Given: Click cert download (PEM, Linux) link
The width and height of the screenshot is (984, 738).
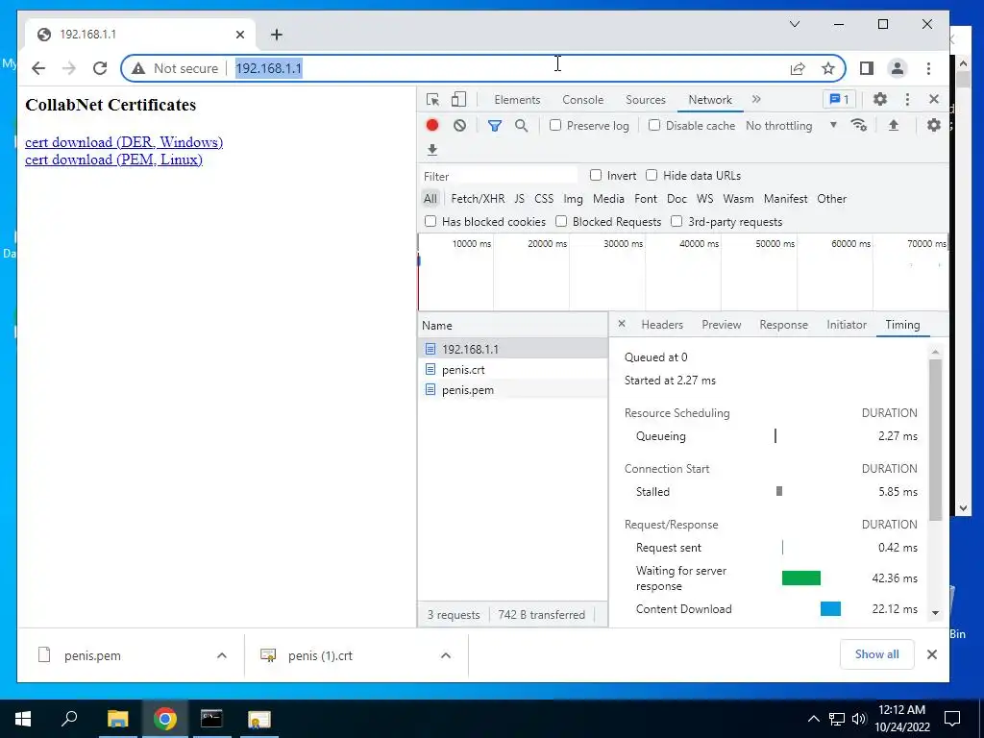Looking at the screenshot, I should 113,160.
